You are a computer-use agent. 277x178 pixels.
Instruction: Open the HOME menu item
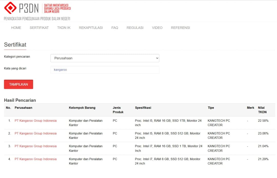coord(16,28)
